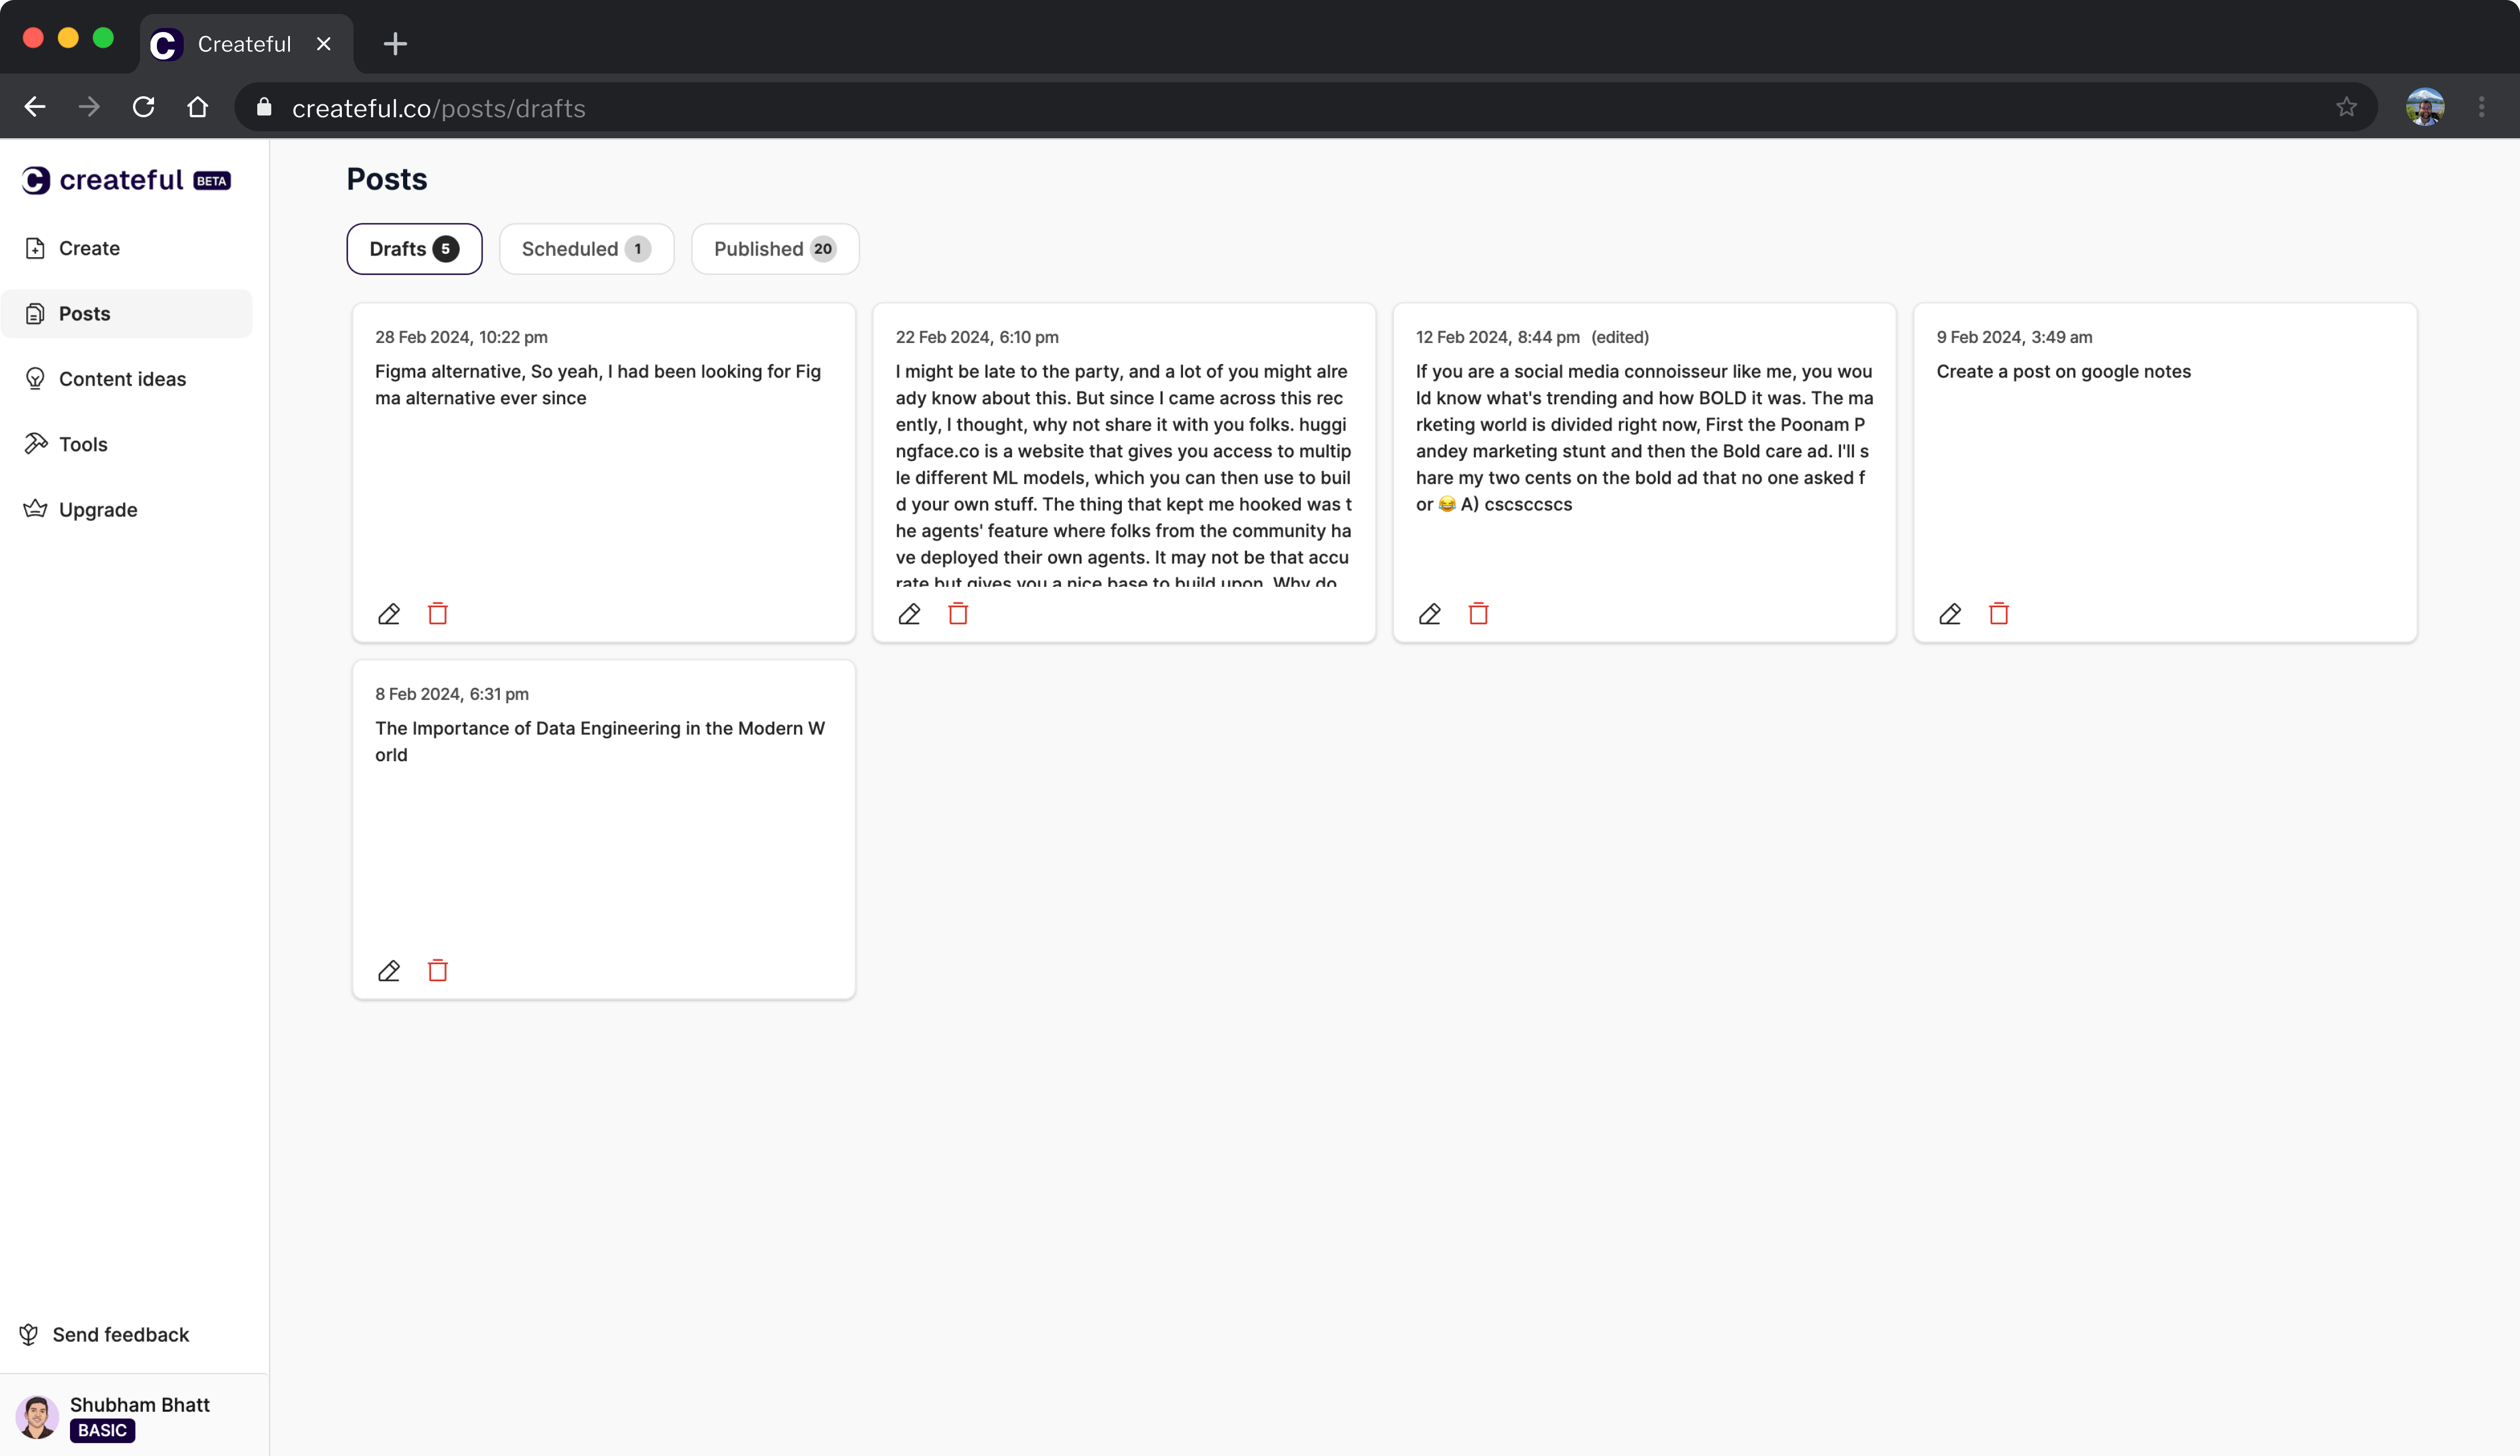The width and height of the screenshot is (2520, 1456).
Task: Open the browser profile avatar
Action: click(x=2425, y=107)
